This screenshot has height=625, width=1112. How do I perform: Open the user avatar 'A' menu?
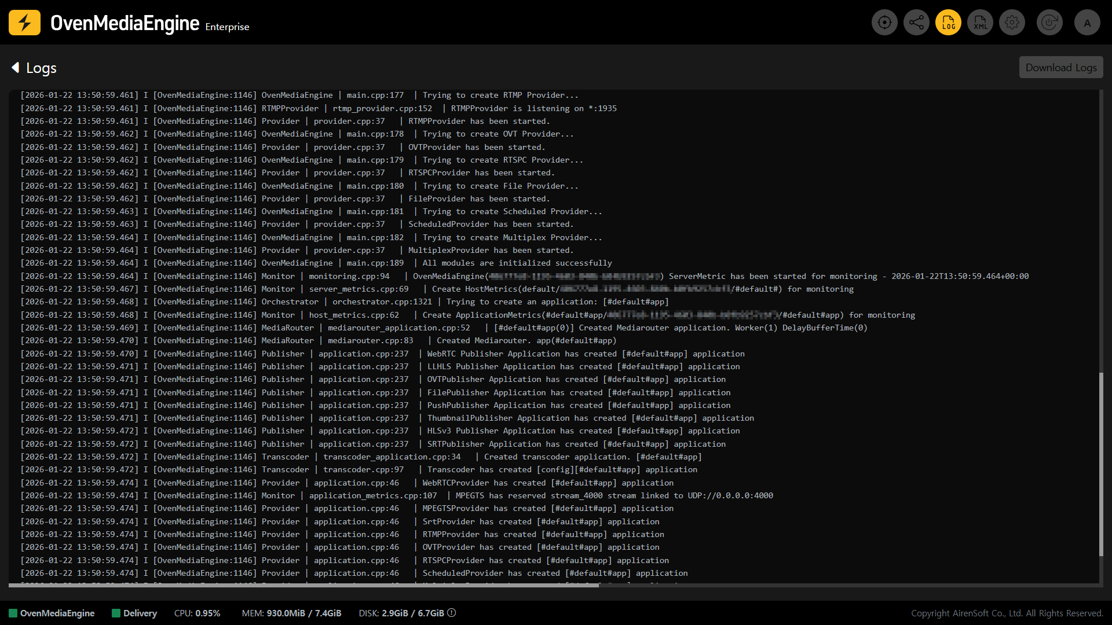(1087, 23)
